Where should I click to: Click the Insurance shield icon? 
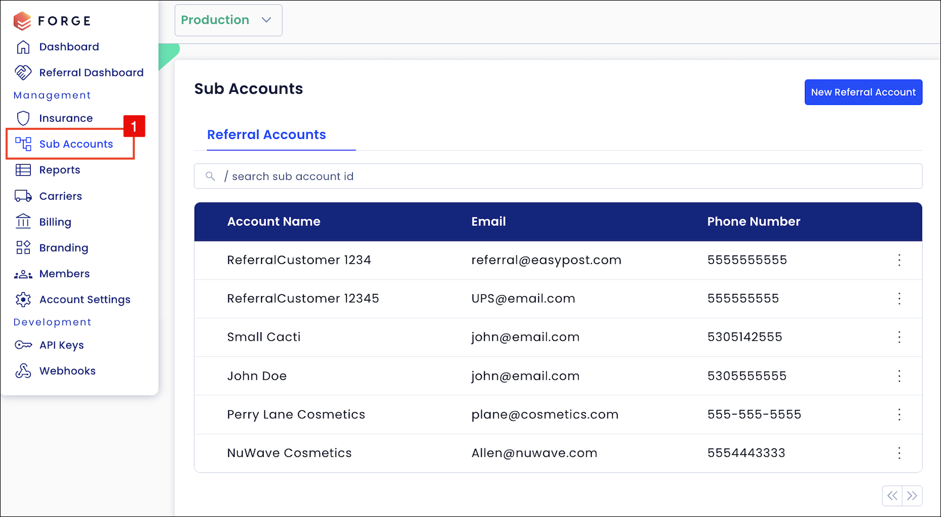pyautogui.click(x=23, y=118)
